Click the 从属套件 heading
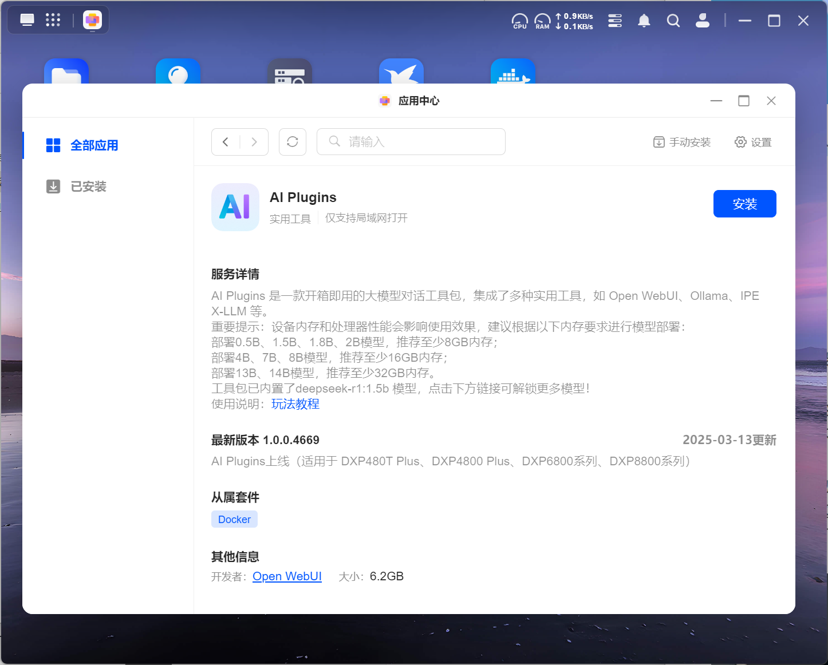This screenshot has height=665, width=828. [x=235, y=497]
